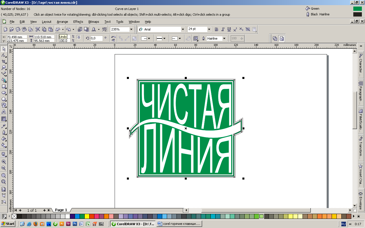Select the Polygon tool
This screenshot has height=228, width=365.
(x=4, y=99)
